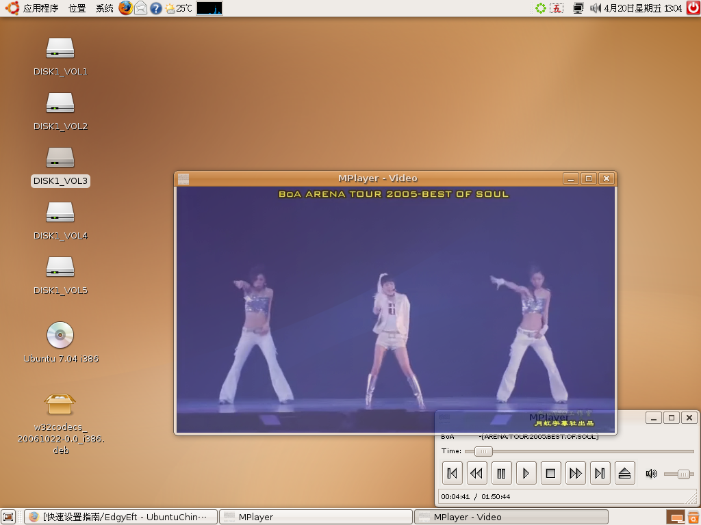This screenshot has width=701, height=525.
Task: Click the video playback area
Action: [396, 310]
